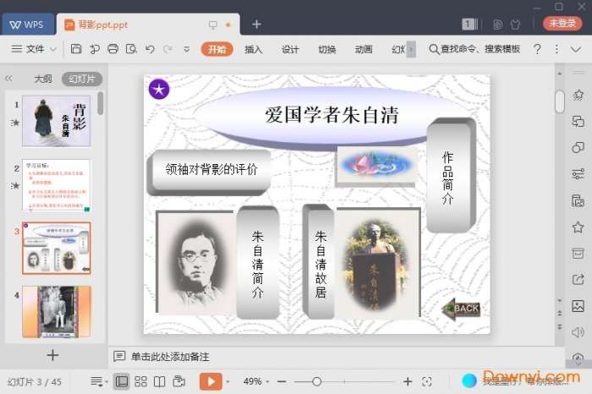This screenshot has height=394, width=592.
Task: Click the print icon in toolbar
Action: pos(112,49)
